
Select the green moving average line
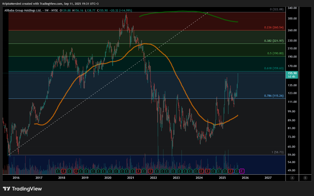pyautogui.click(x=188, y=11)
